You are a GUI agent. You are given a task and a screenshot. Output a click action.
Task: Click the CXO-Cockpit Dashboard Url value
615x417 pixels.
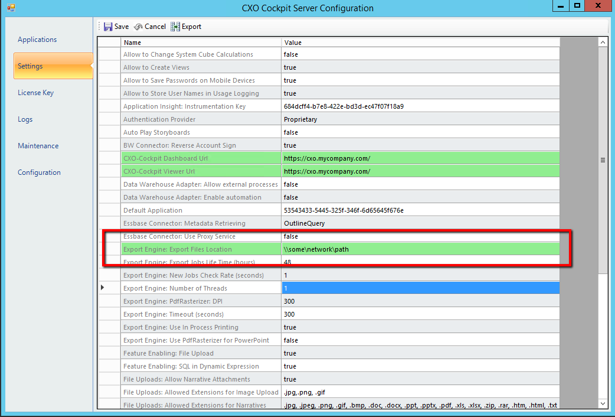420,158
